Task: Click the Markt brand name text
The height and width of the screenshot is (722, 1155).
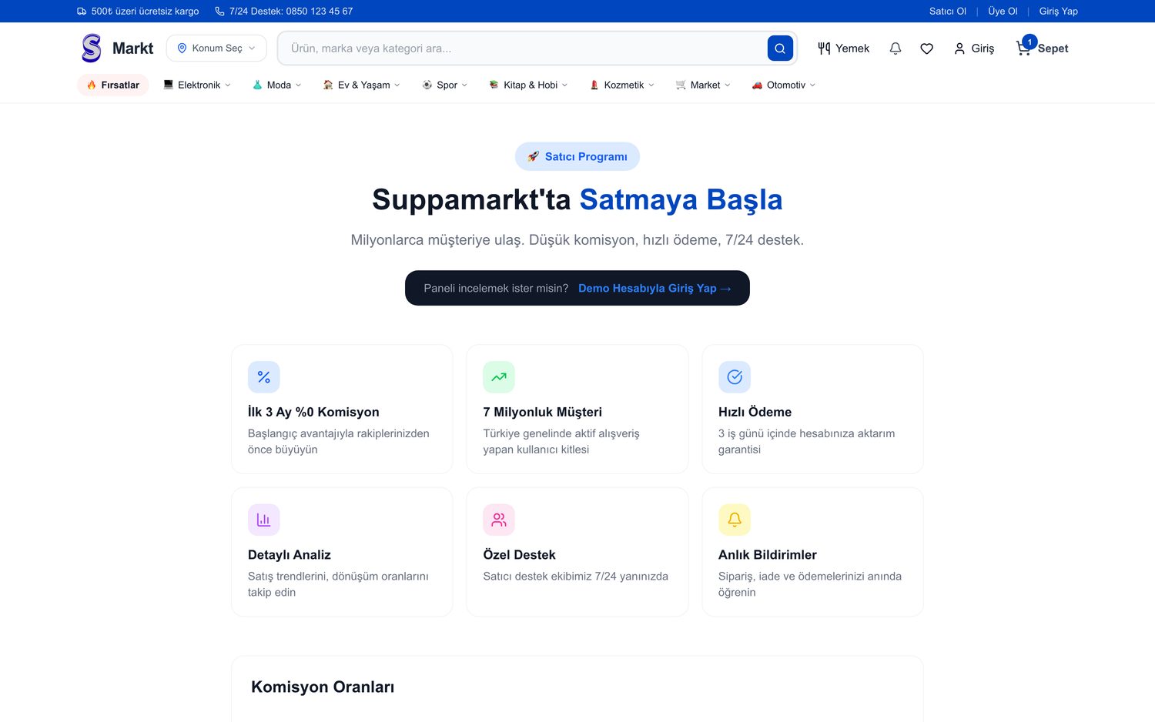Action: pyautogui.click(x=132, y=48)
